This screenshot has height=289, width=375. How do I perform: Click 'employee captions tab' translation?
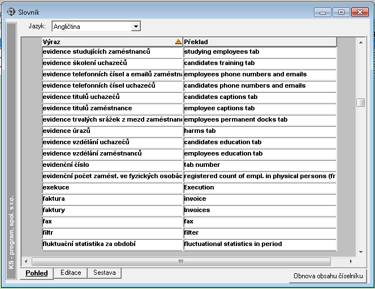click(x=260, y=109)
